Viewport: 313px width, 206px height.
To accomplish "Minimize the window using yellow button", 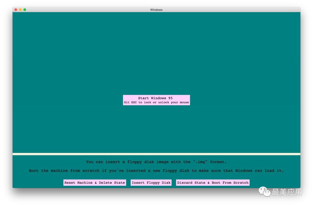I will [20, 10].
